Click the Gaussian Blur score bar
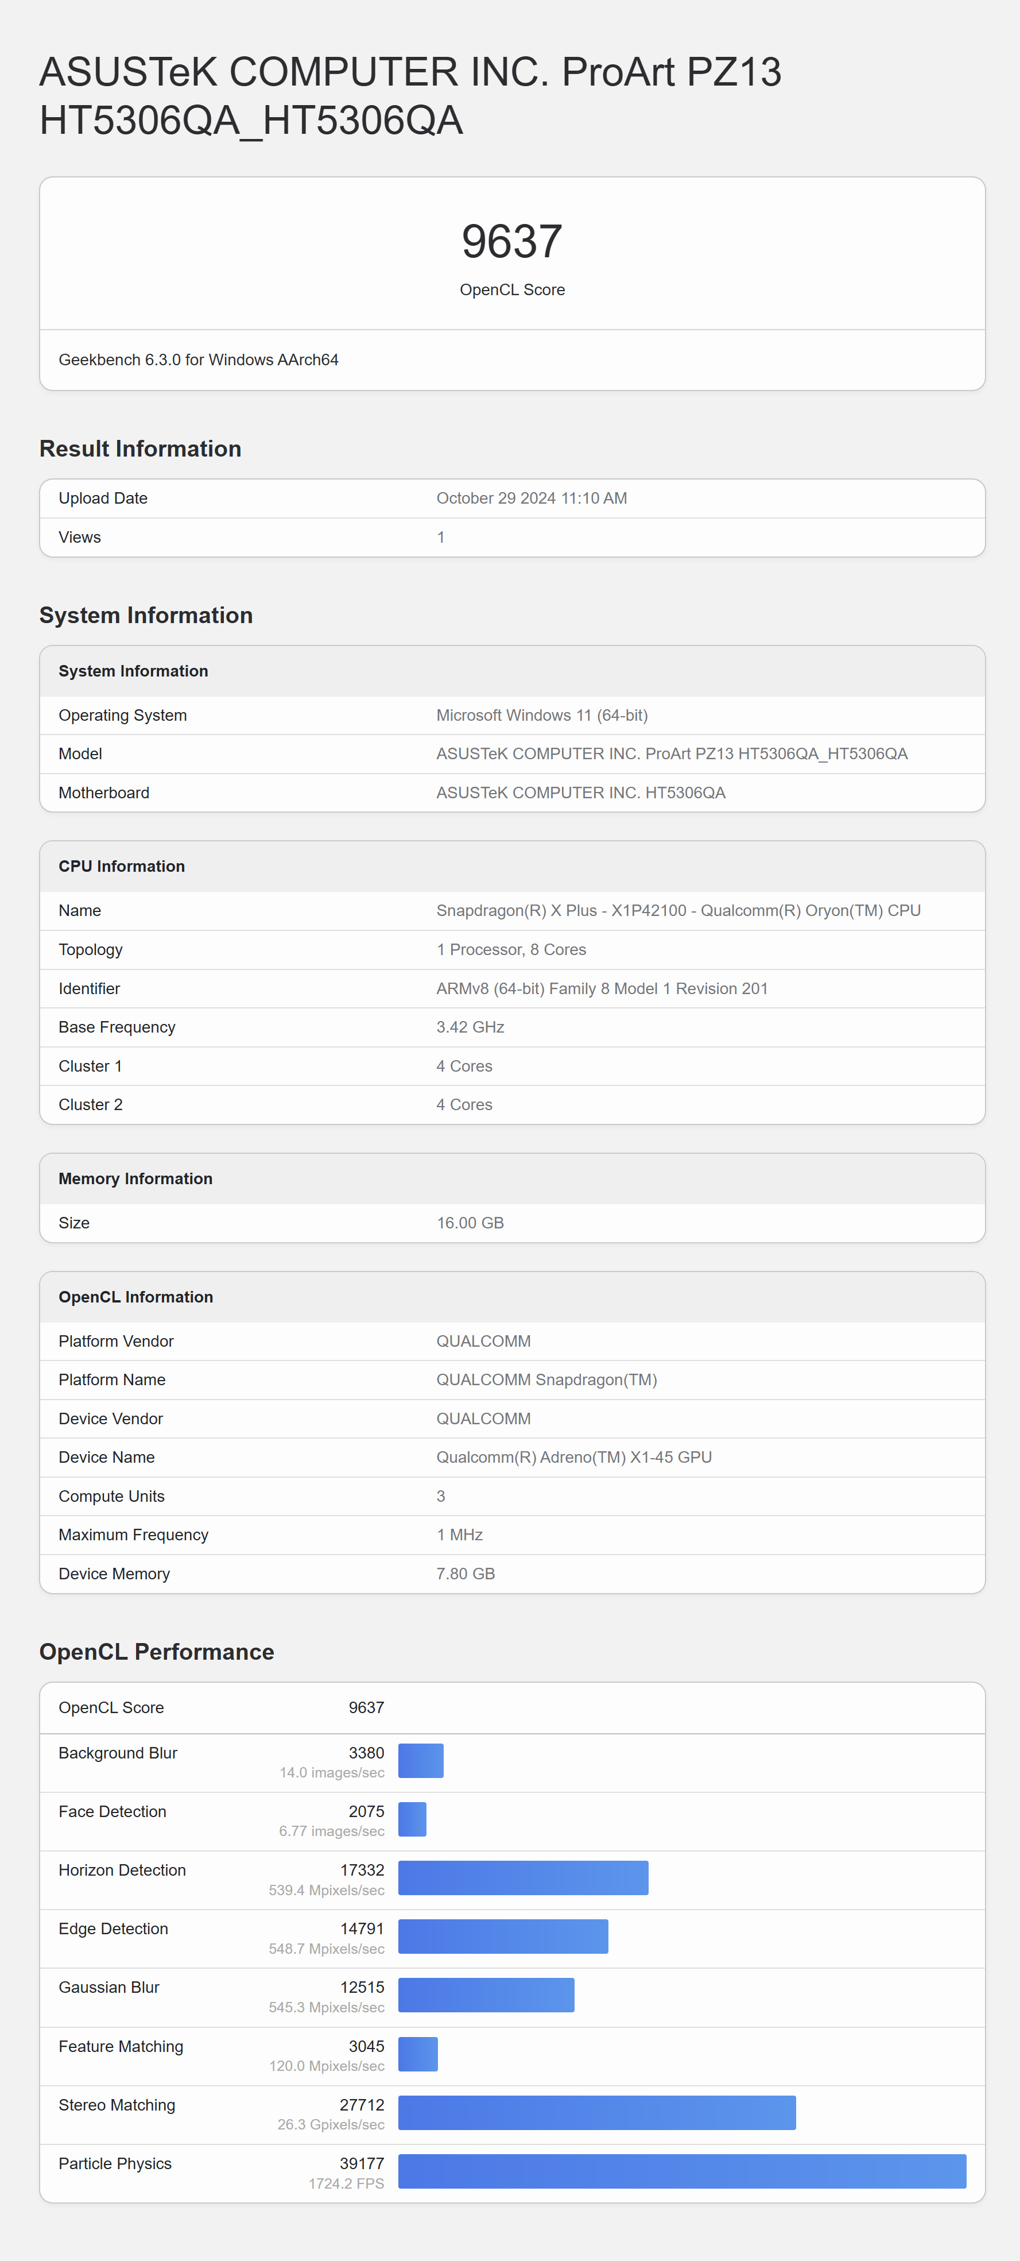The width and height of the screenshot is (1020, 2261). pos(486,1995)
